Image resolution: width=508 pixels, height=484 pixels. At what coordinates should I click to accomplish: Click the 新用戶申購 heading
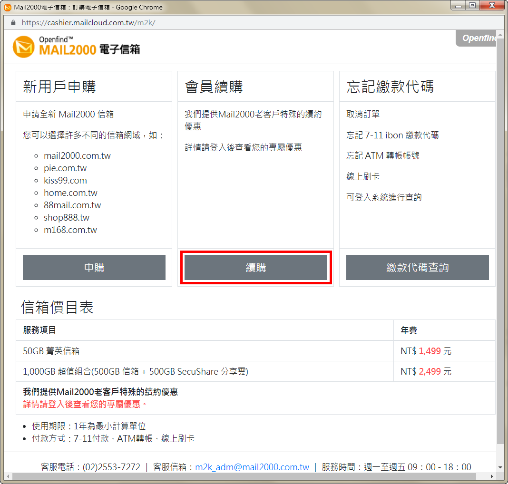(x=59, y=87)
